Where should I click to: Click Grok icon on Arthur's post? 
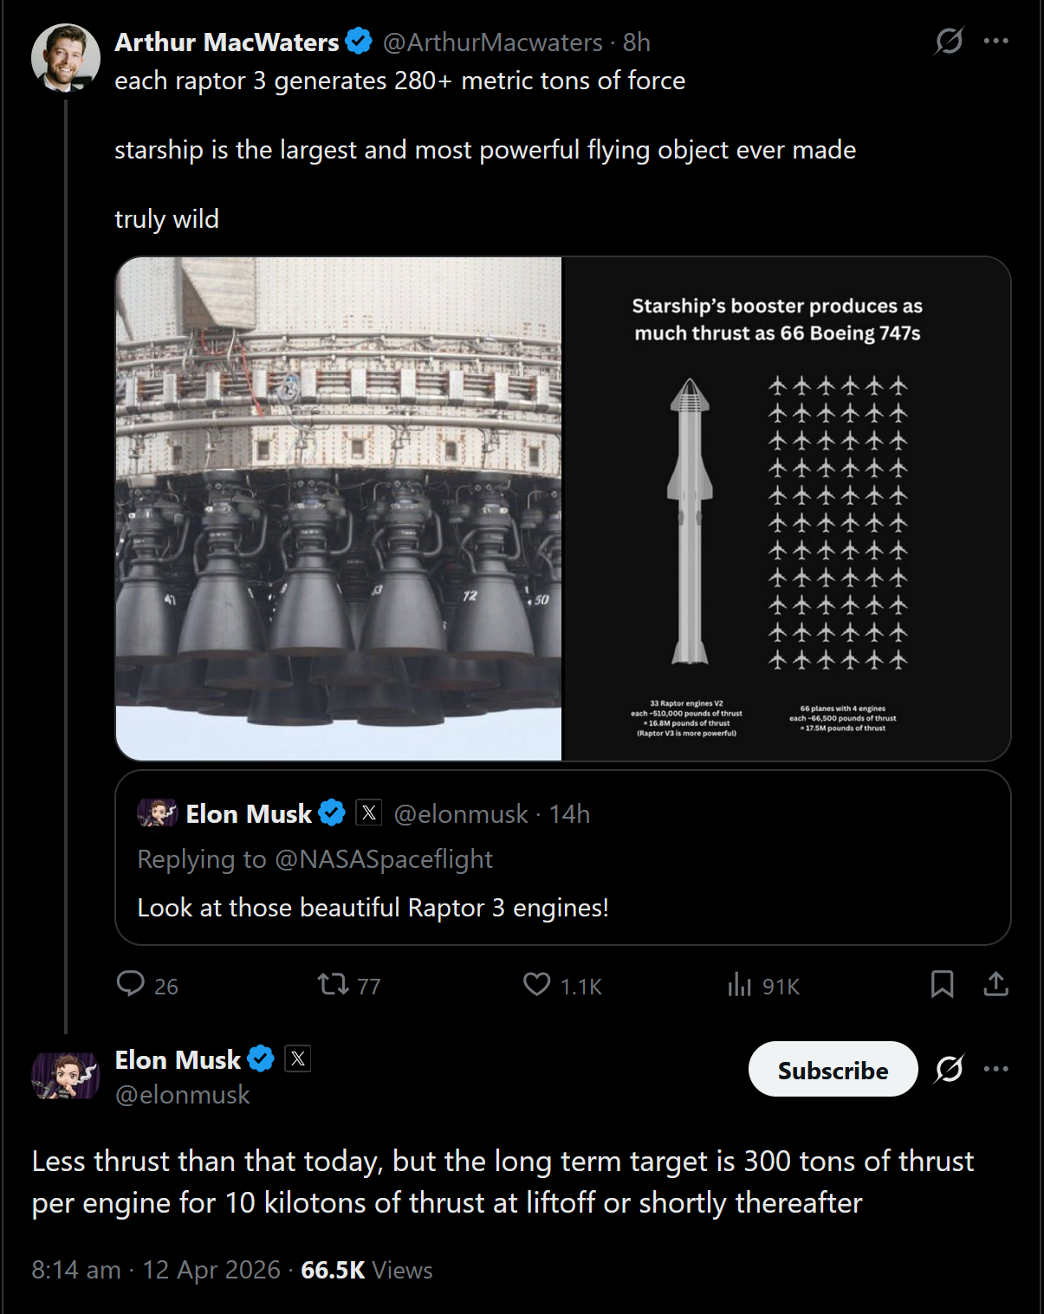pos(949,41)
